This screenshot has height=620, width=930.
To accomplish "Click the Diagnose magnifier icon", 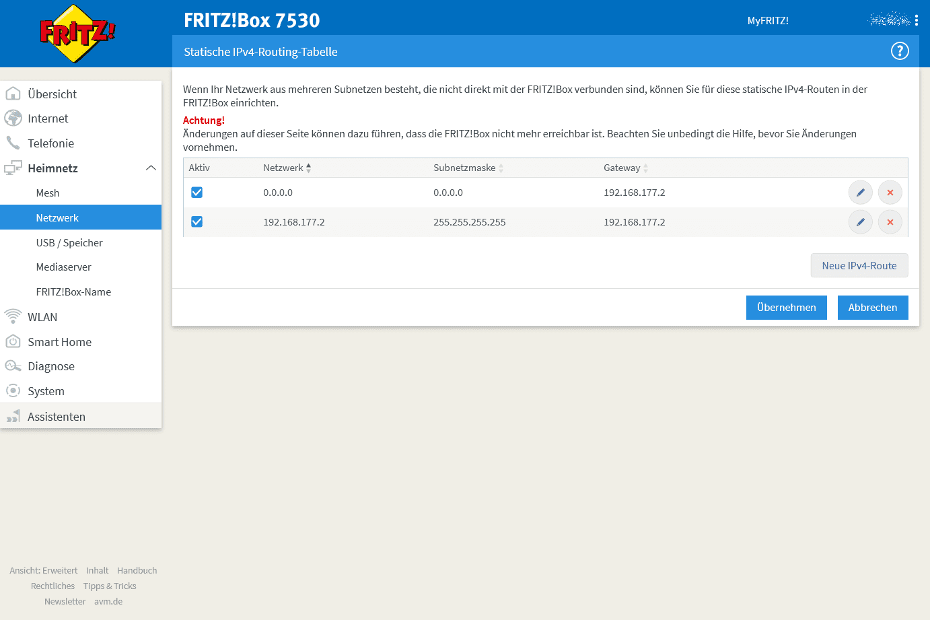I will tap(13, 366).
